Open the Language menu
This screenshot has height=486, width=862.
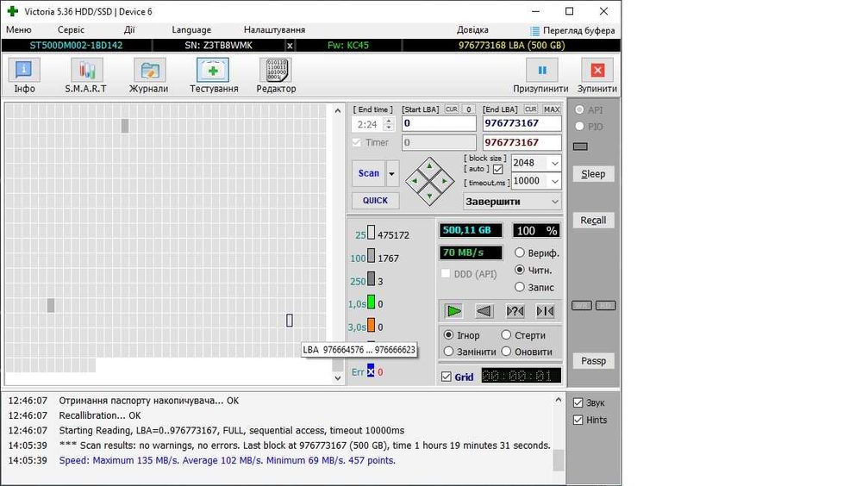coord(191,29)
